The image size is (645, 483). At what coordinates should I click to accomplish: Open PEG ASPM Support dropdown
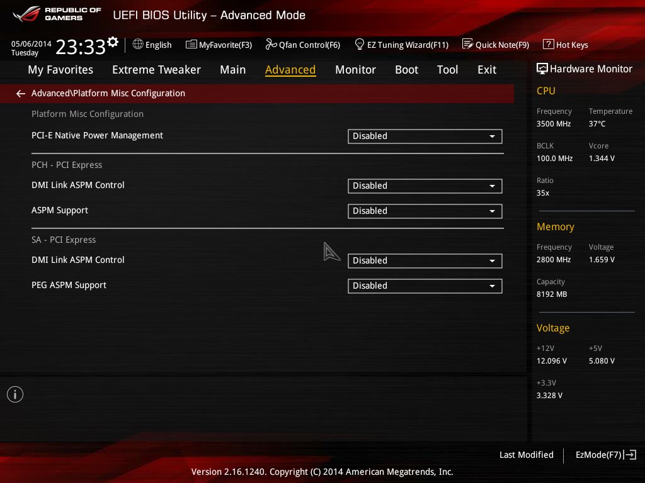(x=425, y=286)
